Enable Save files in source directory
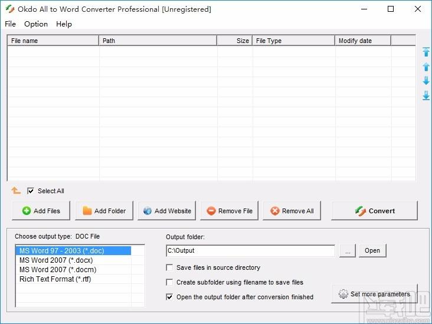The height and width of the screenshot is (324, 432). (169, 267)
